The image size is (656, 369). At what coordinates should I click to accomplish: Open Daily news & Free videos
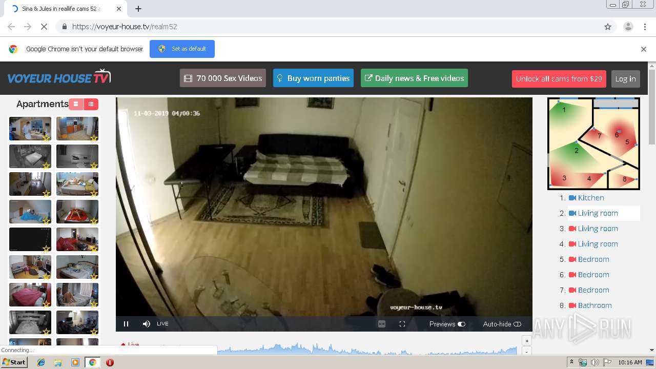coord(414,78)
